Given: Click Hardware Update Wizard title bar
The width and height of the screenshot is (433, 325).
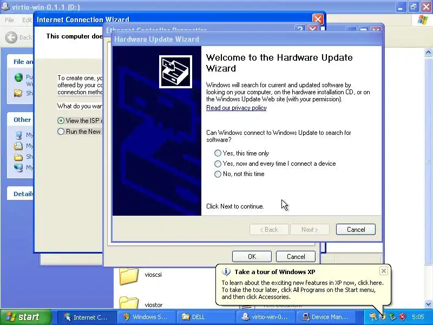Looking at the screenshot, I should 247,39.
